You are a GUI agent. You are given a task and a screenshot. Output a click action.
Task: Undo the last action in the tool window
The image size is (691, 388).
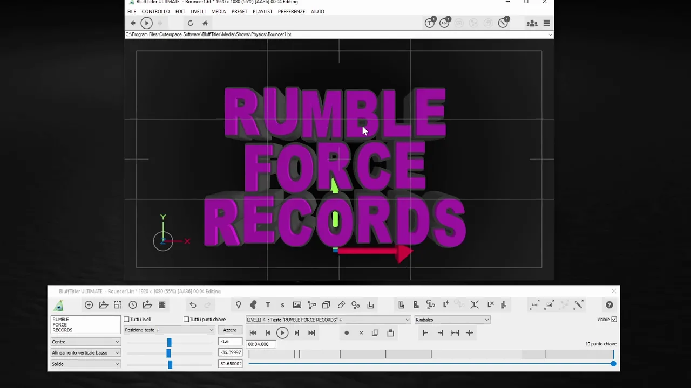pyautogui.click(x=193, y=305)
